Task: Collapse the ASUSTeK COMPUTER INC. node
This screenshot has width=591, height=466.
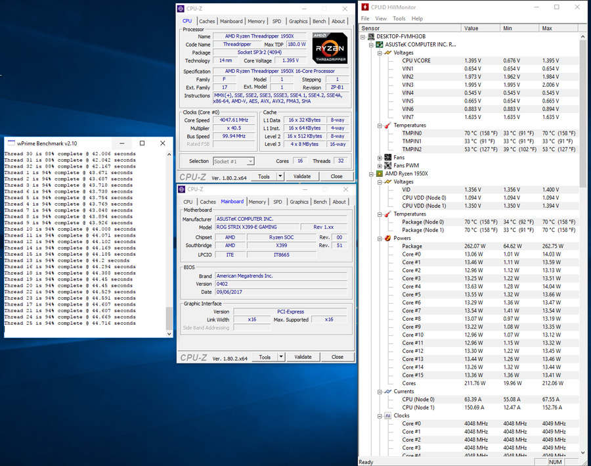Action: (371, 45)
